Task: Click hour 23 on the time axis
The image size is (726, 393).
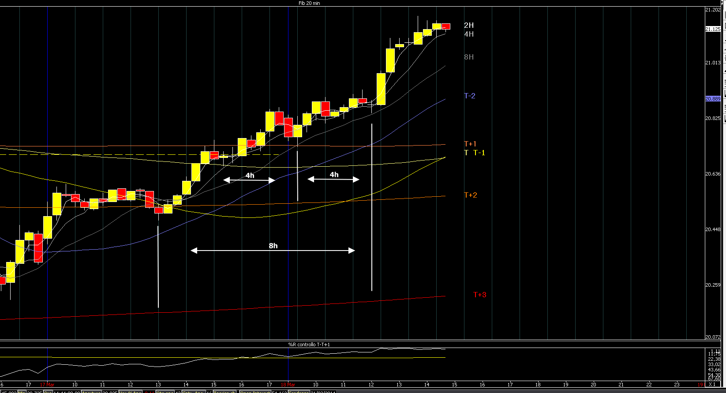Action: click(x=677, y=385)
